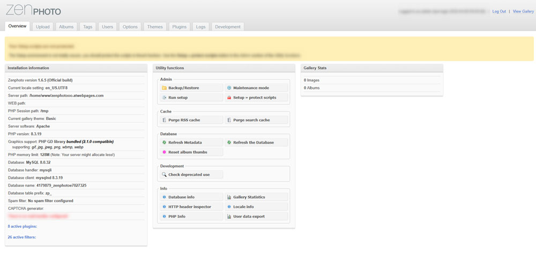Click the Purge RSS cache label

[x=184, y=120]
